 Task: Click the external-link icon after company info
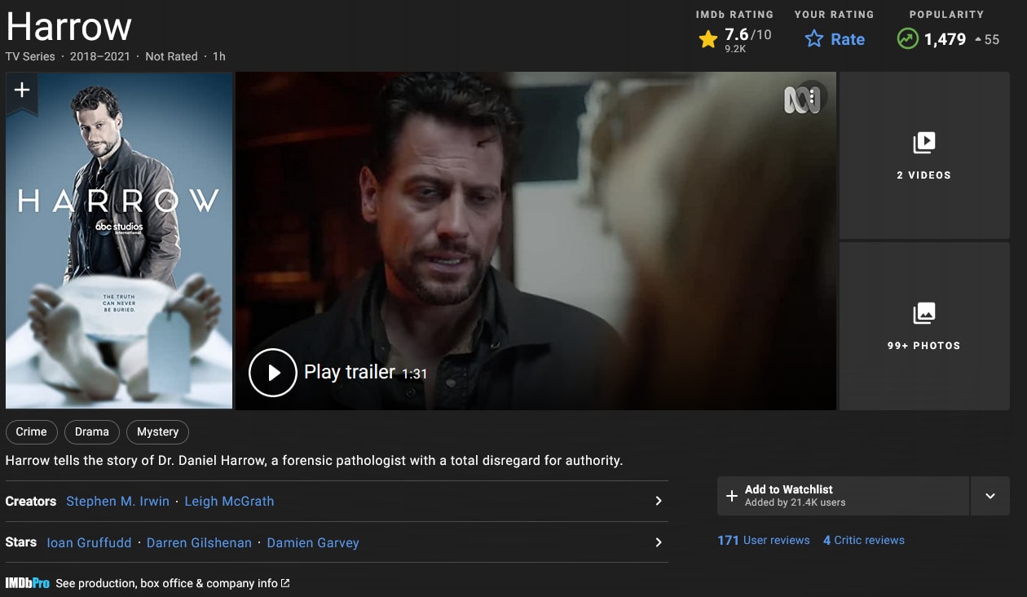pos(285,583)
